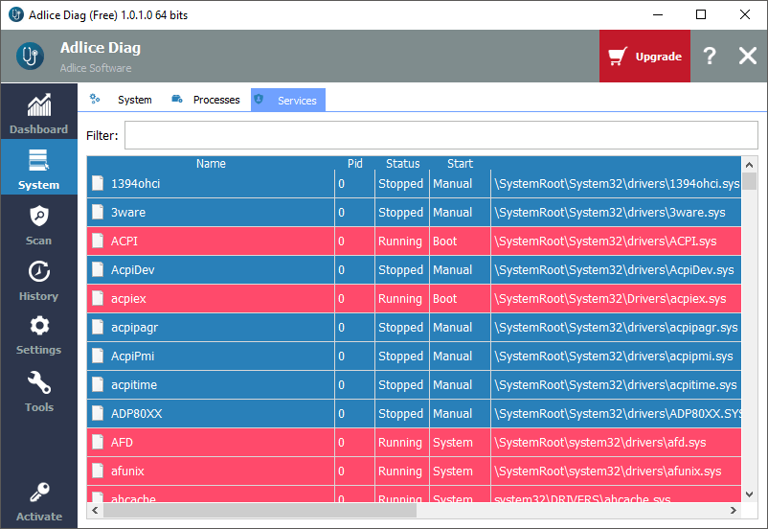Sort by the Name column header

[x=211, y=164]
